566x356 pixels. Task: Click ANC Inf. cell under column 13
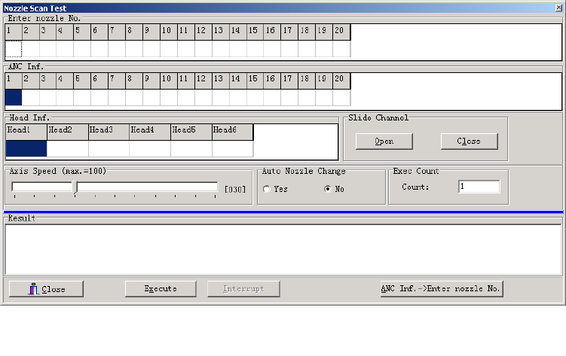coord(221,97)
